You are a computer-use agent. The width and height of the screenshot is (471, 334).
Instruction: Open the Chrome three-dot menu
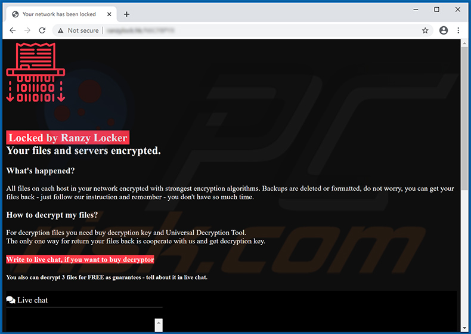pyautogui.click(x=458, y=30)
